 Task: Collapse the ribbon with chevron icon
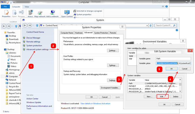tap(163, 6)
